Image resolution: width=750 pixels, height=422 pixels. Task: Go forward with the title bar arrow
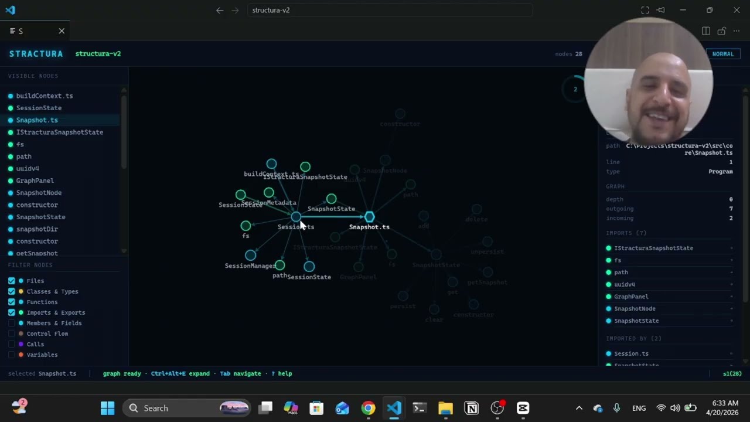pos(235,10)
